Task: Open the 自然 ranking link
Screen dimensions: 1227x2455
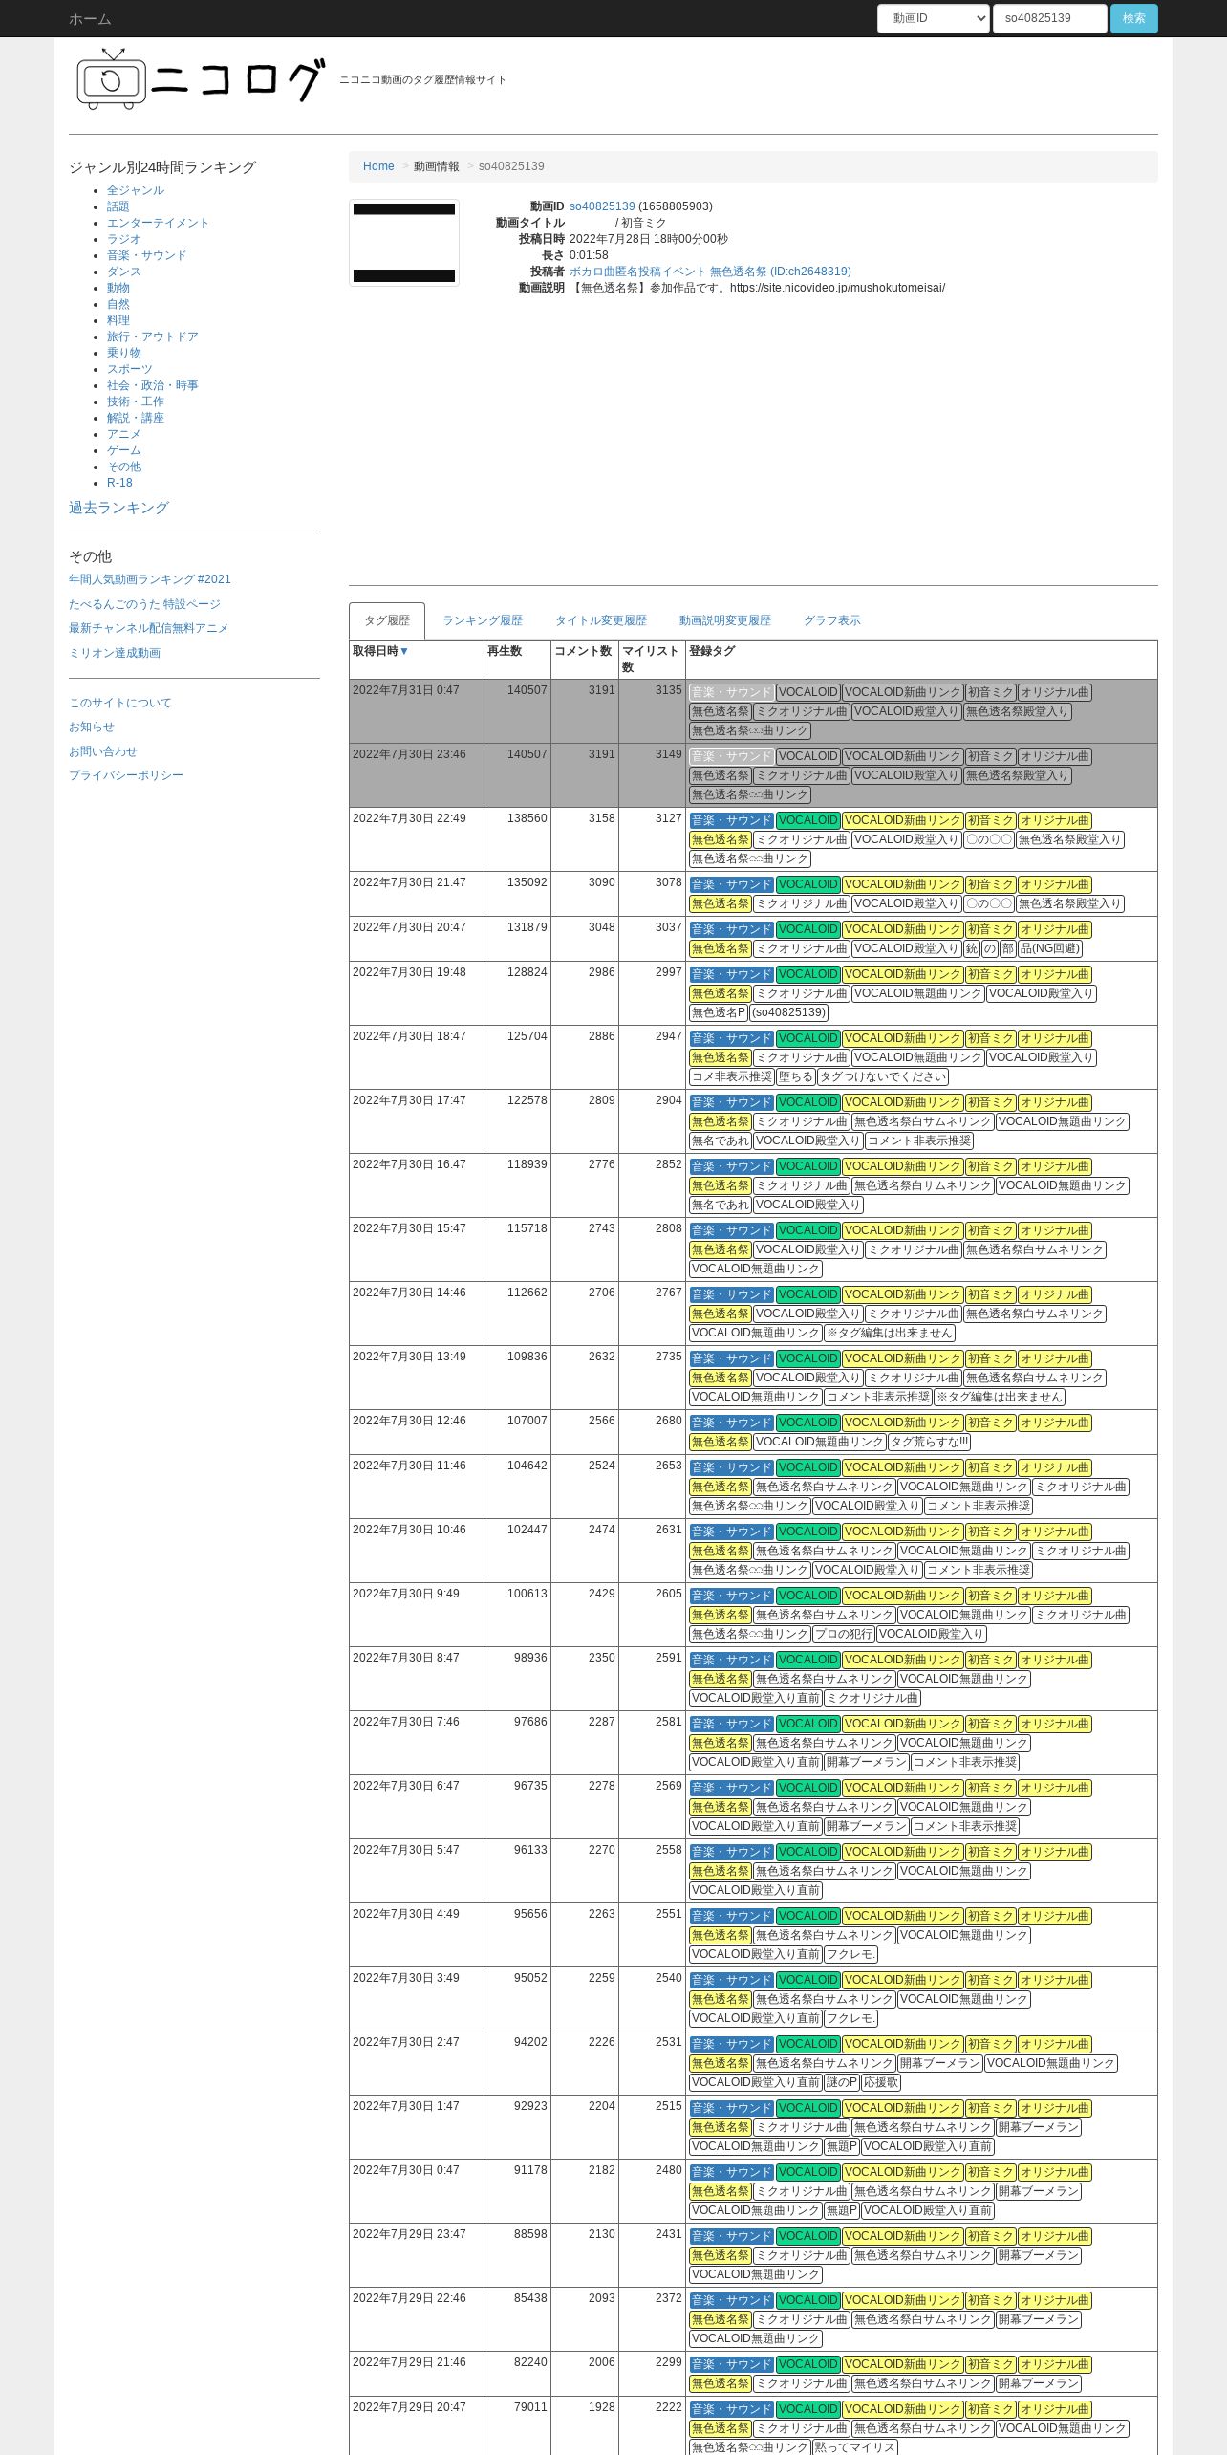Action: [x=118, y=304]
